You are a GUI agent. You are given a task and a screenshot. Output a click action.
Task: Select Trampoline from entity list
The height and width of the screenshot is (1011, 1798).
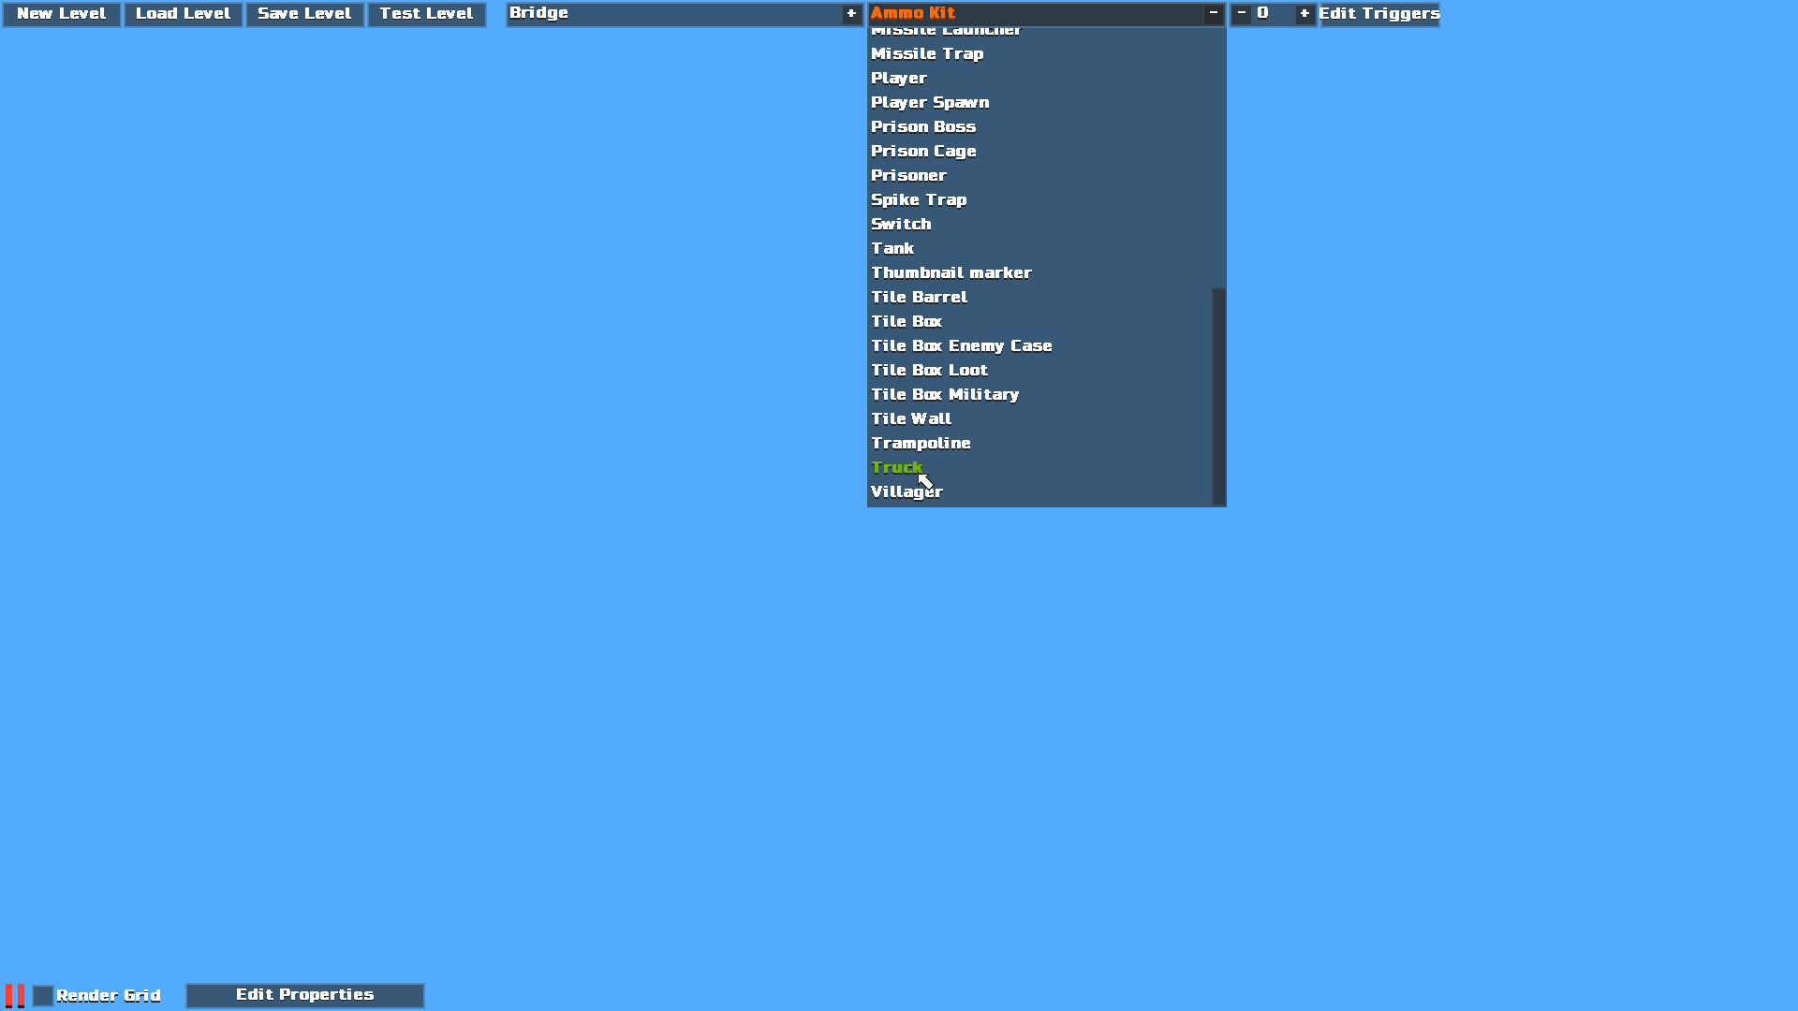coord(920,443)
